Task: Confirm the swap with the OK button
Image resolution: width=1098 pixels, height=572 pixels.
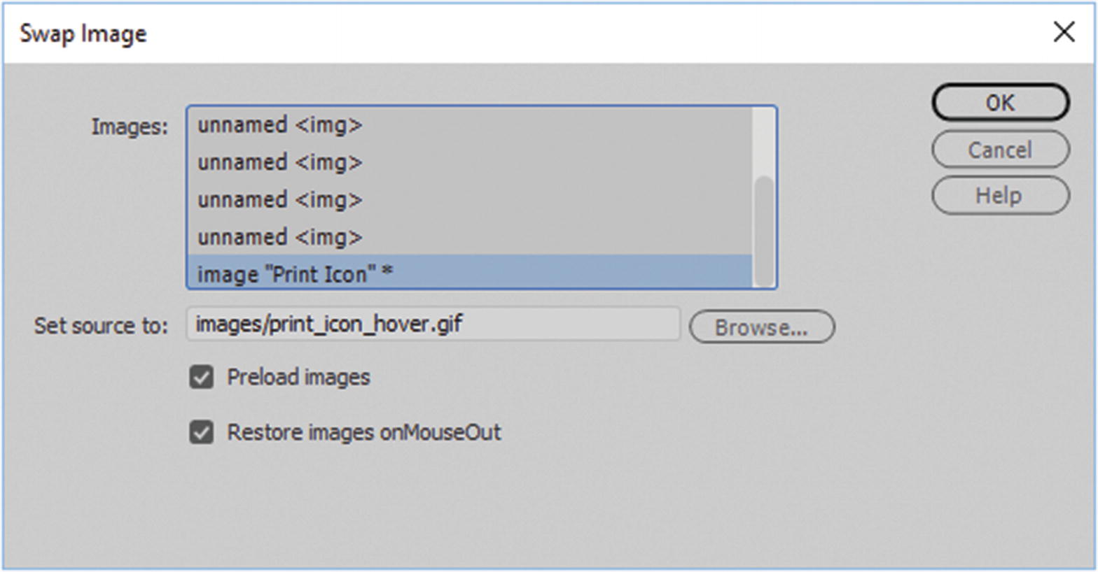Action: pos(1000,102)
